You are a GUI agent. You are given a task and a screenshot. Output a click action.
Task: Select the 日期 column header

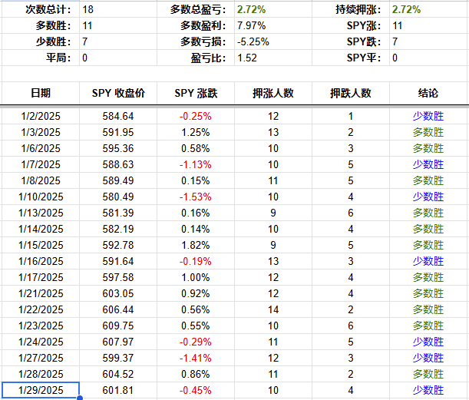[41, 93]
